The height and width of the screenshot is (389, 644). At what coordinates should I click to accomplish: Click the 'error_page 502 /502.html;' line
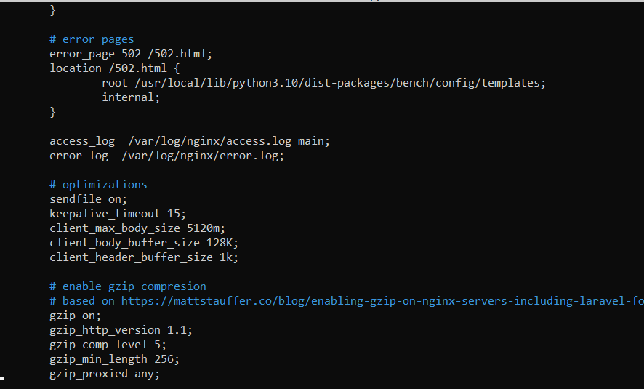[131, 54]
